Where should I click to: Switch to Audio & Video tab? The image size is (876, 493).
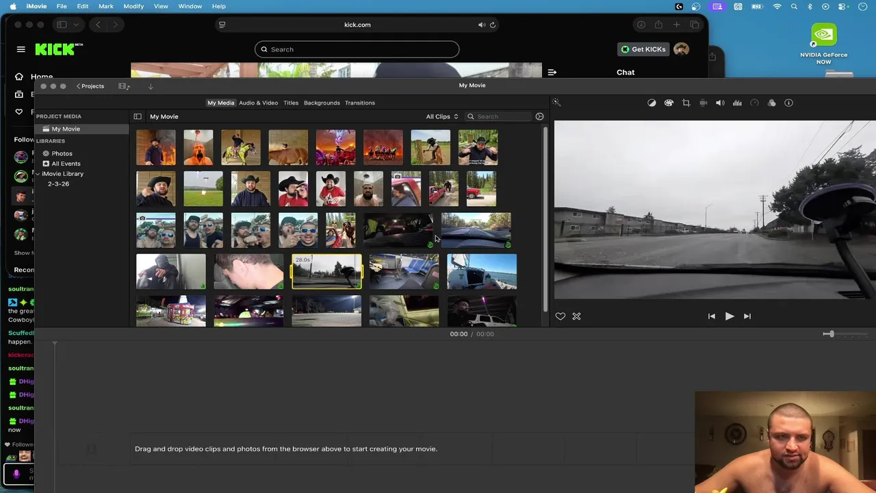point(258,103)
